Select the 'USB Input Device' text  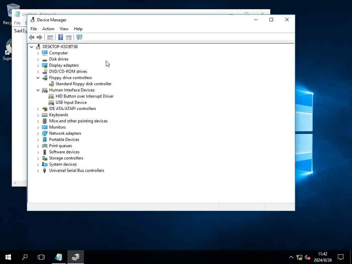[71, 102]
